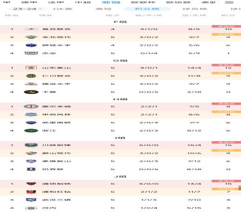Select the 赛程 schedule tab
This screenshot has height=212, width=241.
tap(104, 9)
